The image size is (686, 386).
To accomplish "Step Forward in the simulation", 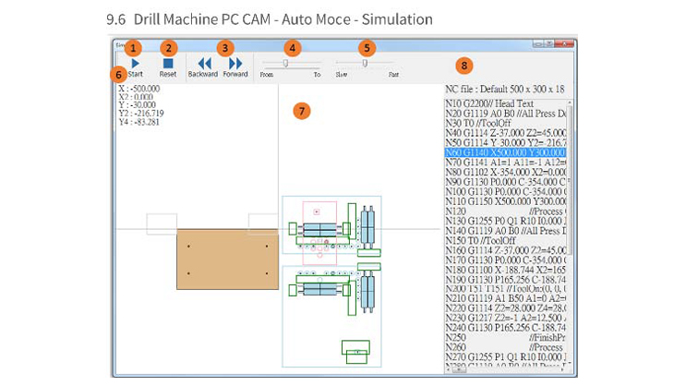I will coord(235,63).
